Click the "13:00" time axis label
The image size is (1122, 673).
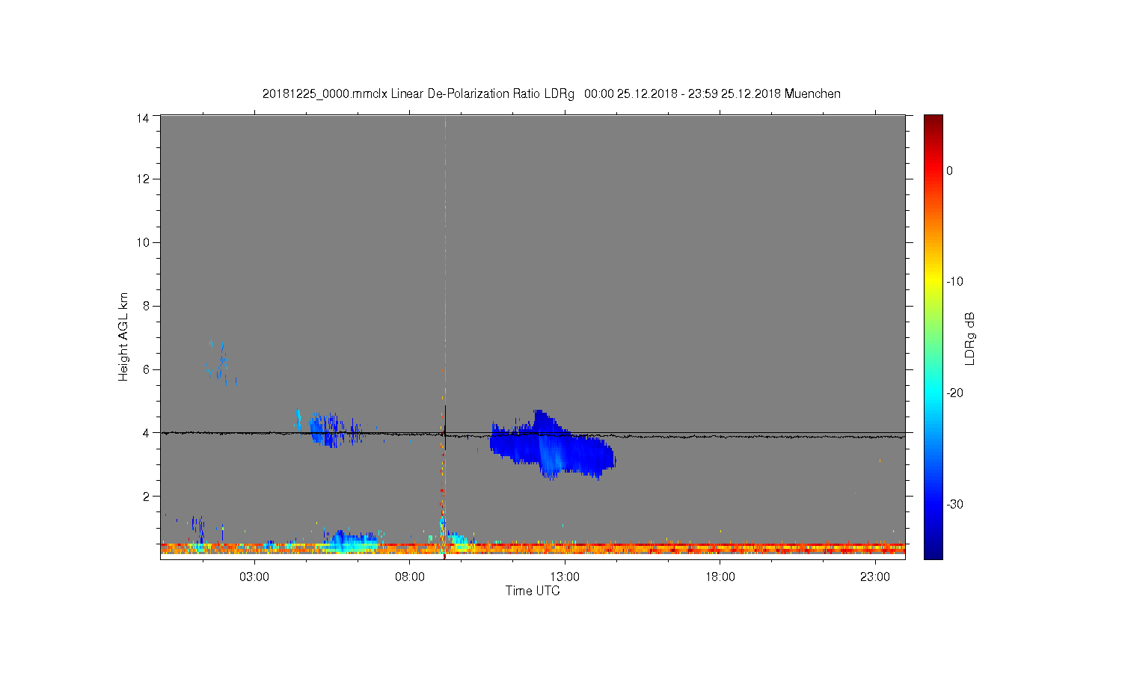coord(565,577)
